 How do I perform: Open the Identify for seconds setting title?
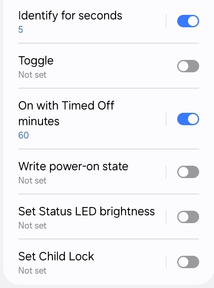[x=70, y=16]
